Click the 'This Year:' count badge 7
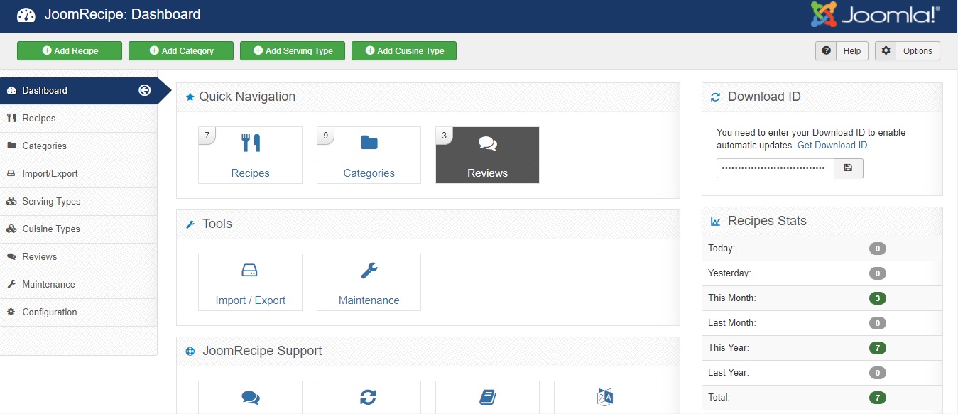958x414 pixels. click(x=877, y=348)
